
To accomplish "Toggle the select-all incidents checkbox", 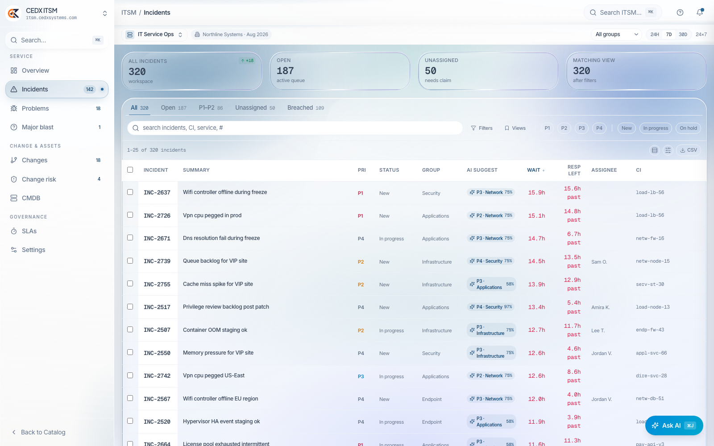I will (x=130, y=169).
